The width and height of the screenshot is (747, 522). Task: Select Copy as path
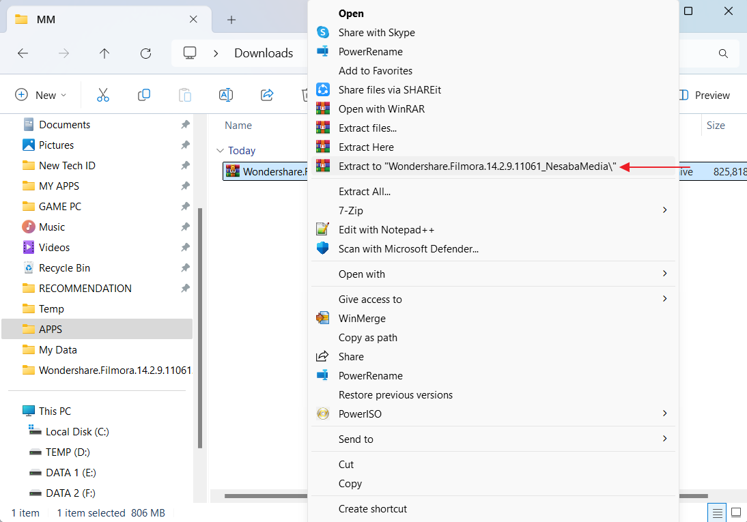[x=367, y=337]
